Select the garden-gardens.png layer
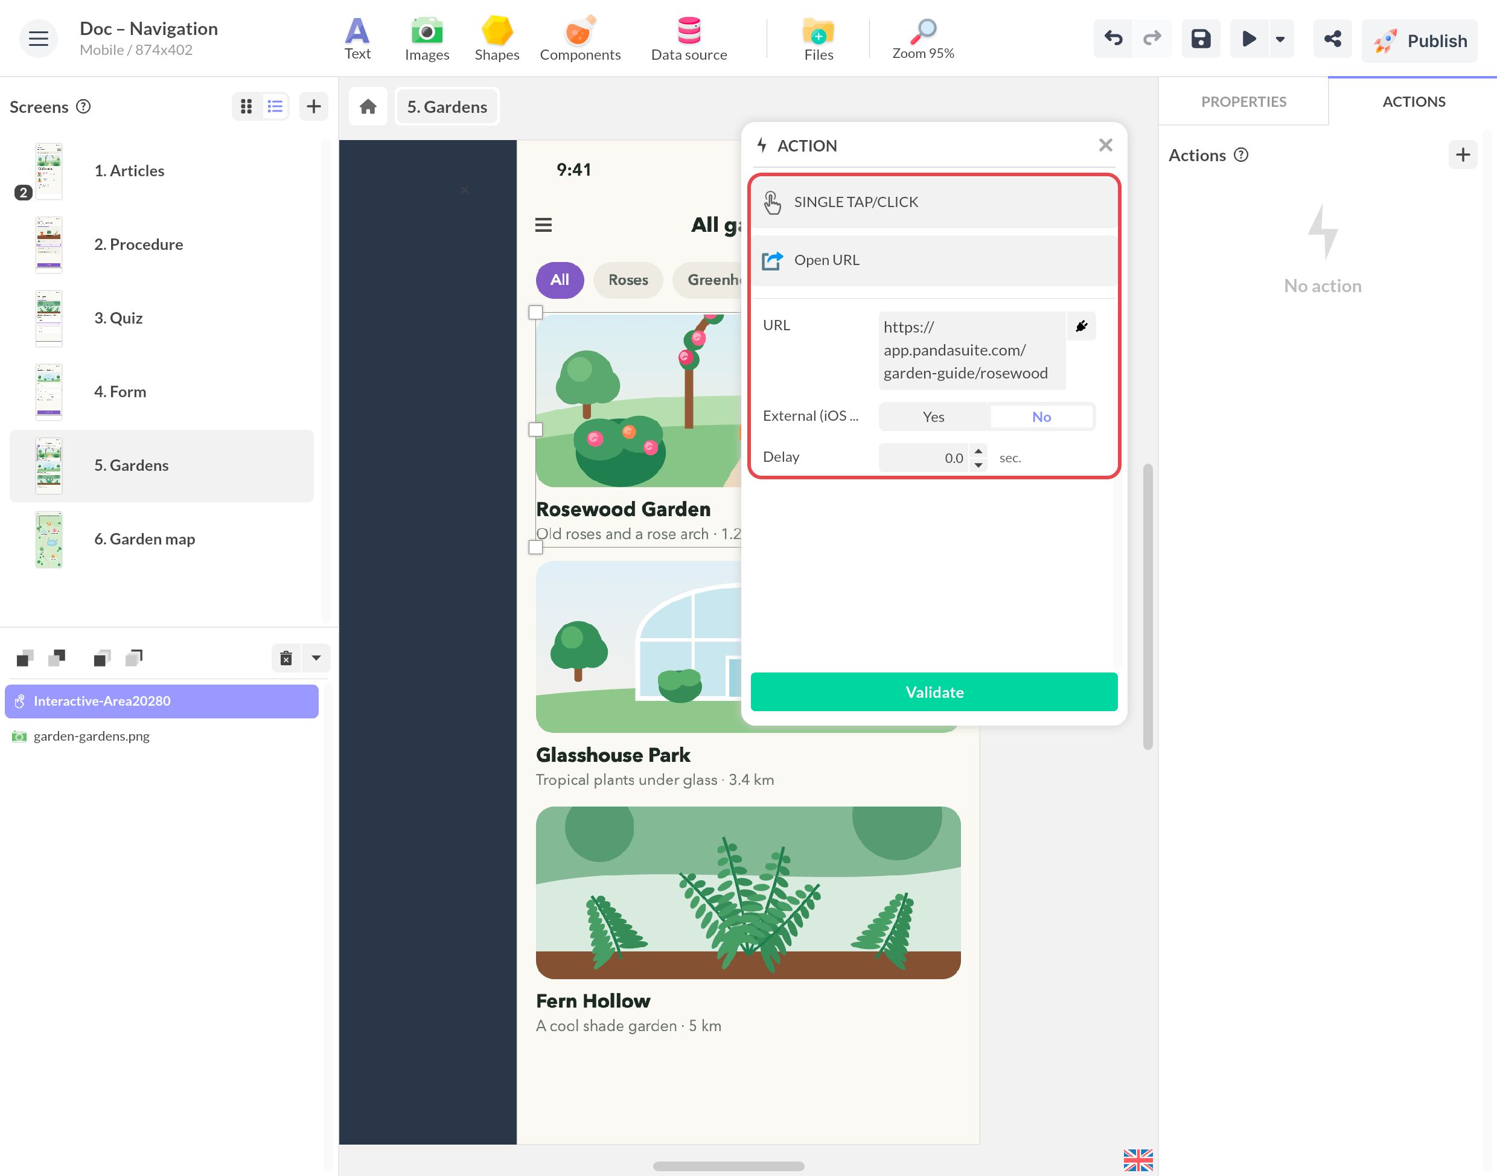This screenshot has width=1497, height=1176. 162,736
